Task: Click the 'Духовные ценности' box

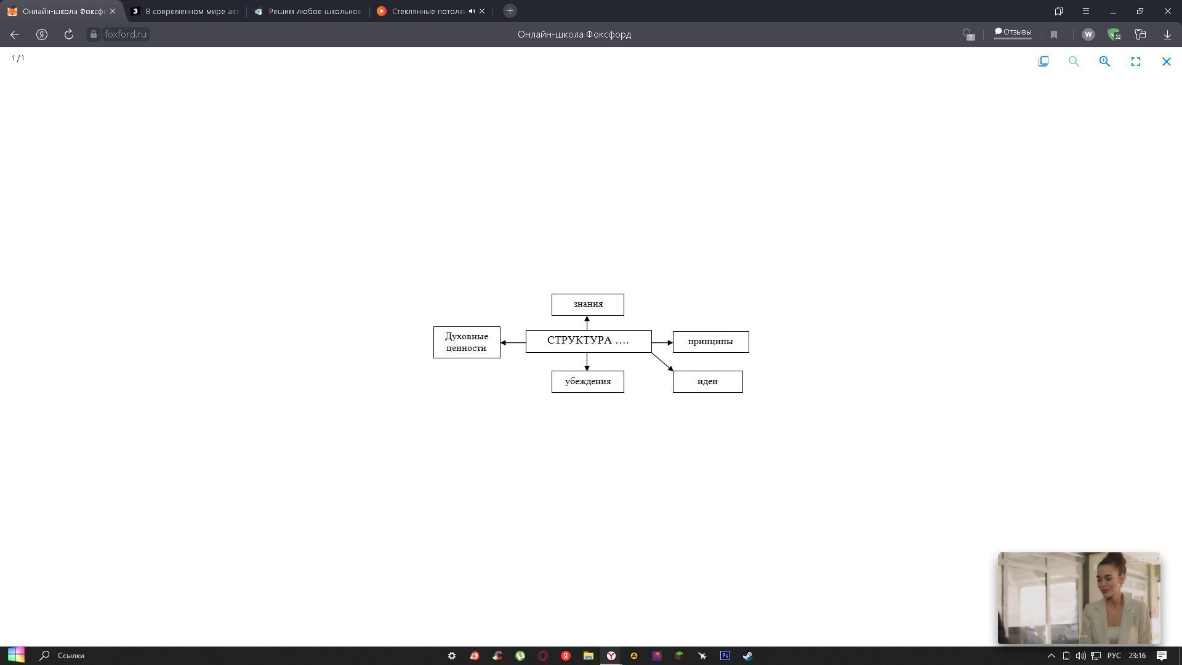Action: pos(467,342)
